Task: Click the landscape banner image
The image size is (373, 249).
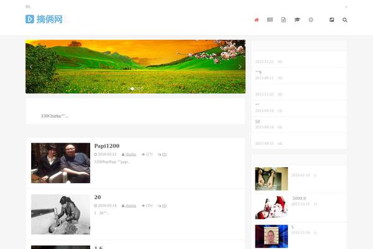Action: (x=136, y=67)
